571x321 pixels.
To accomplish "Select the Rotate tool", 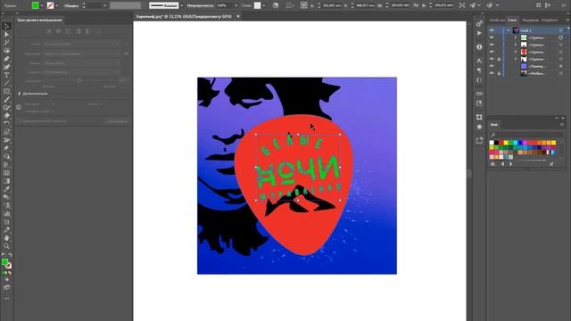I will pos(6,124).
